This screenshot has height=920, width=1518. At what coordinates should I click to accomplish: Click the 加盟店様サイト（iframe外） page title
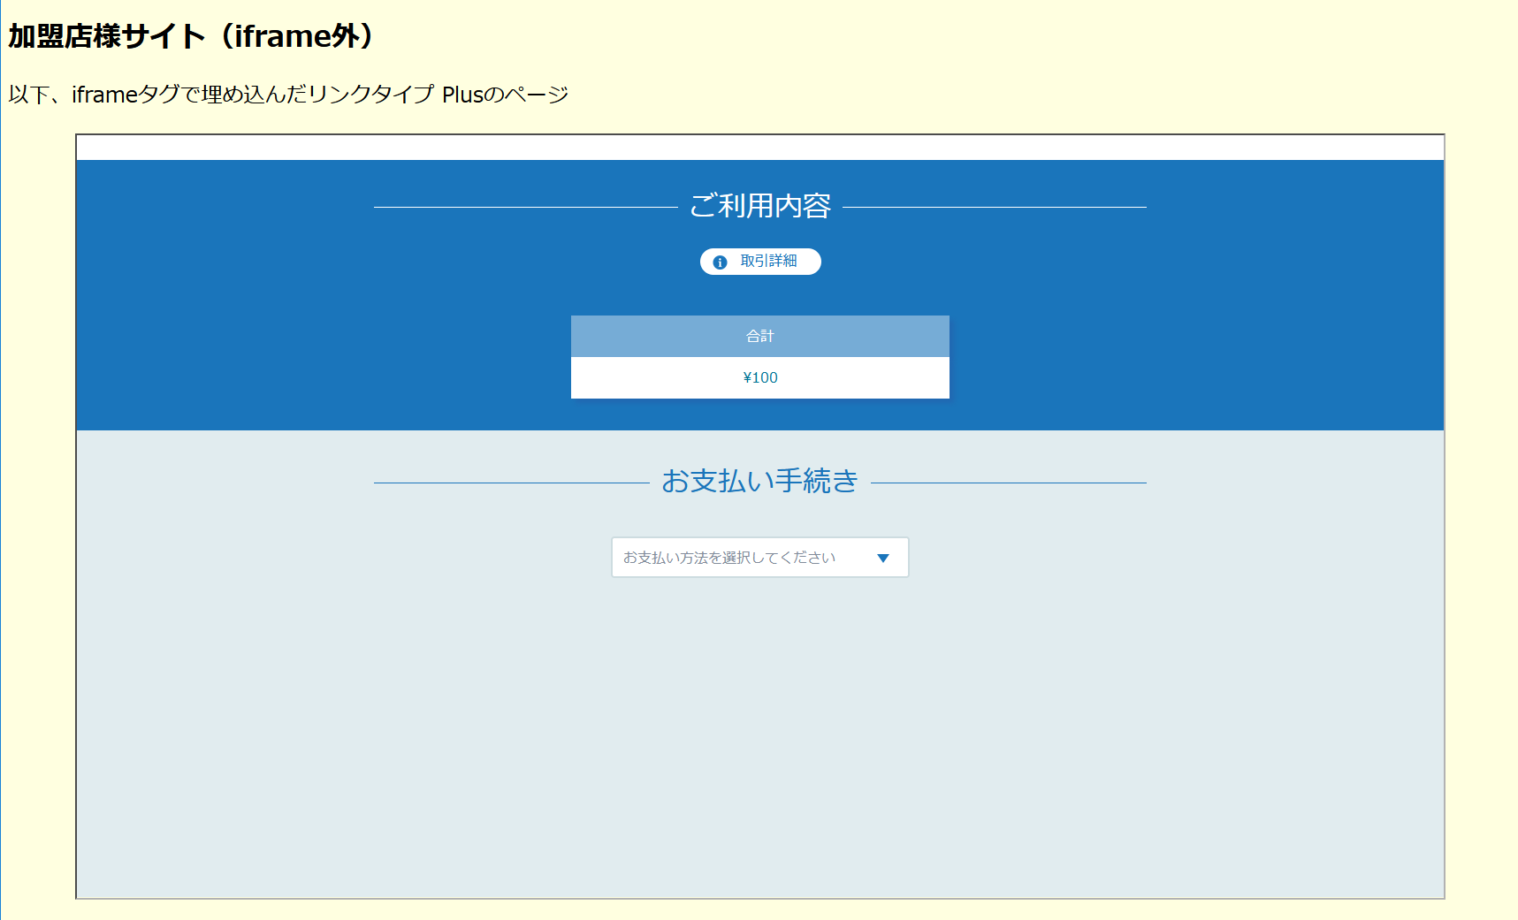(x=190, y=35)
